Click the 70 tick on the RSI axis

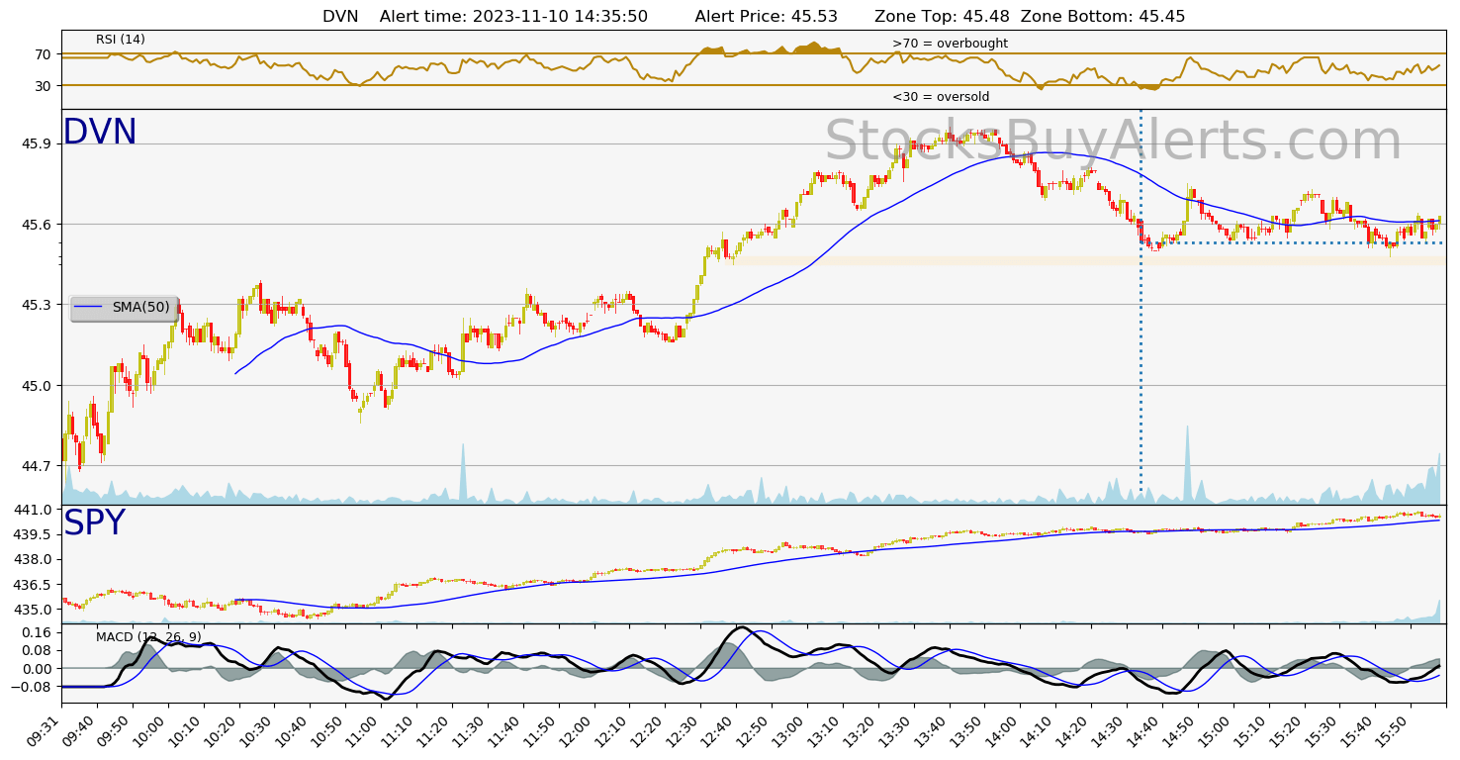click(x=44, y=54)
